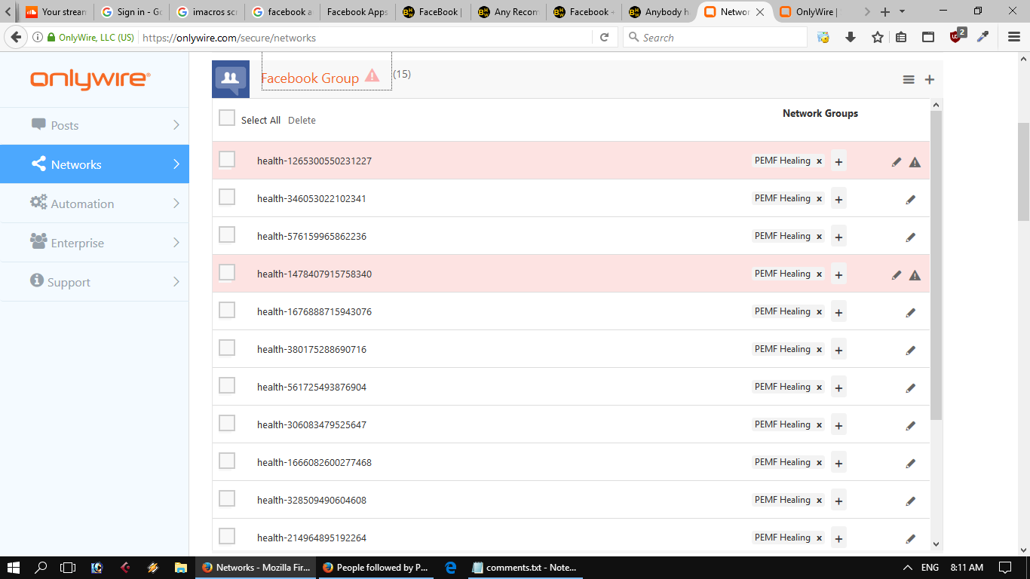The image size is (1030, 579).
Task: Bookmark this page with the star icon
Action: pyautogui.click(x=878, y=37)
